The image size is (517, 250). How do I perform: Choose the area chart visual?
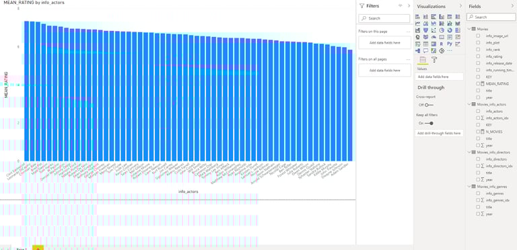click(425, 24)
